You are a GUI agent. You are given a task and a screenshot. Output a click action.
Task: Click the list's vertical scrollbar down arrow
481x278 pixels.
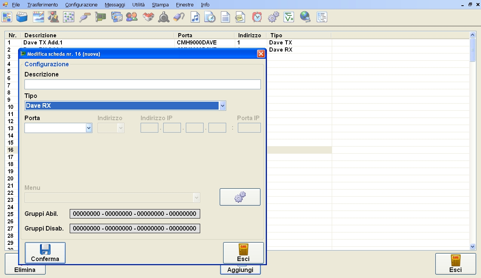point(473,246)
